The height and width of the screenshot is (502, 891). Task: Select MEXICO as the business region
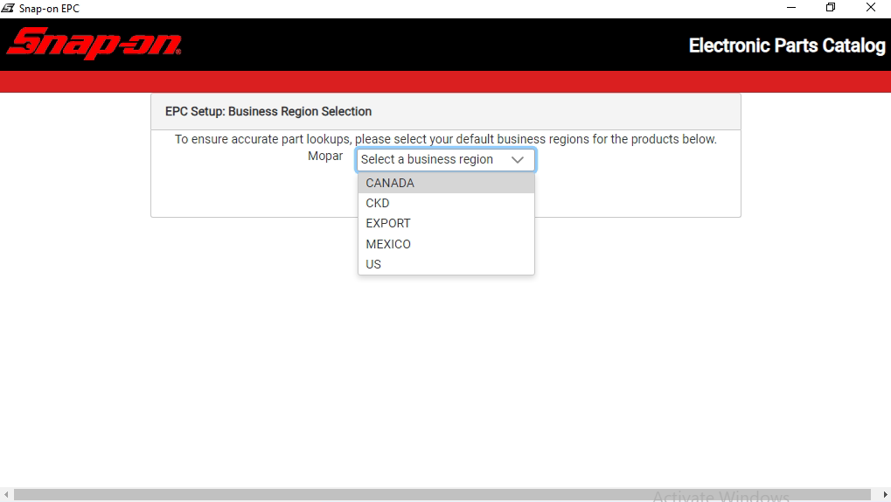pos(446,244)
